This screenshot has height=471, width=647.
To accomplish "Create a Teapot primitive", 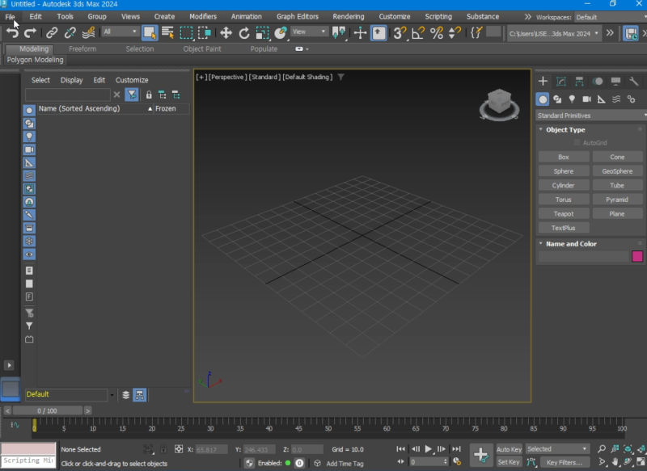I will 563,213.
